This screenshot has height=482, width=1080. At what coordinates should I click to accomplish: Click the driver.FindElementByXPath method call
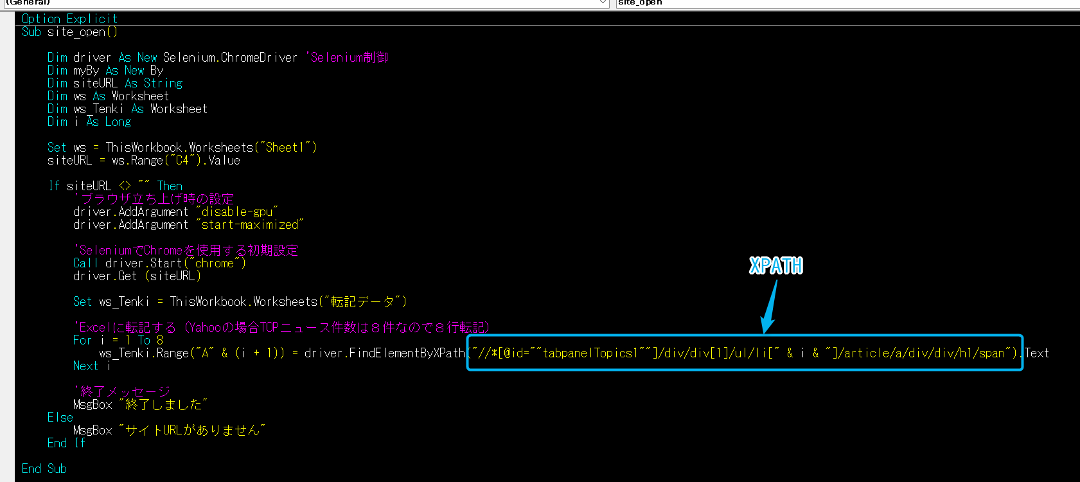coord(384,353)
